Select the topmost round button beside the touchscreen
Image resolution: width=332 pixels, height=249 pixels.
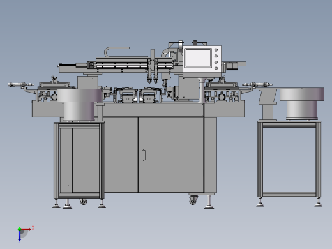pyautogui.click(x=216, y=50)
